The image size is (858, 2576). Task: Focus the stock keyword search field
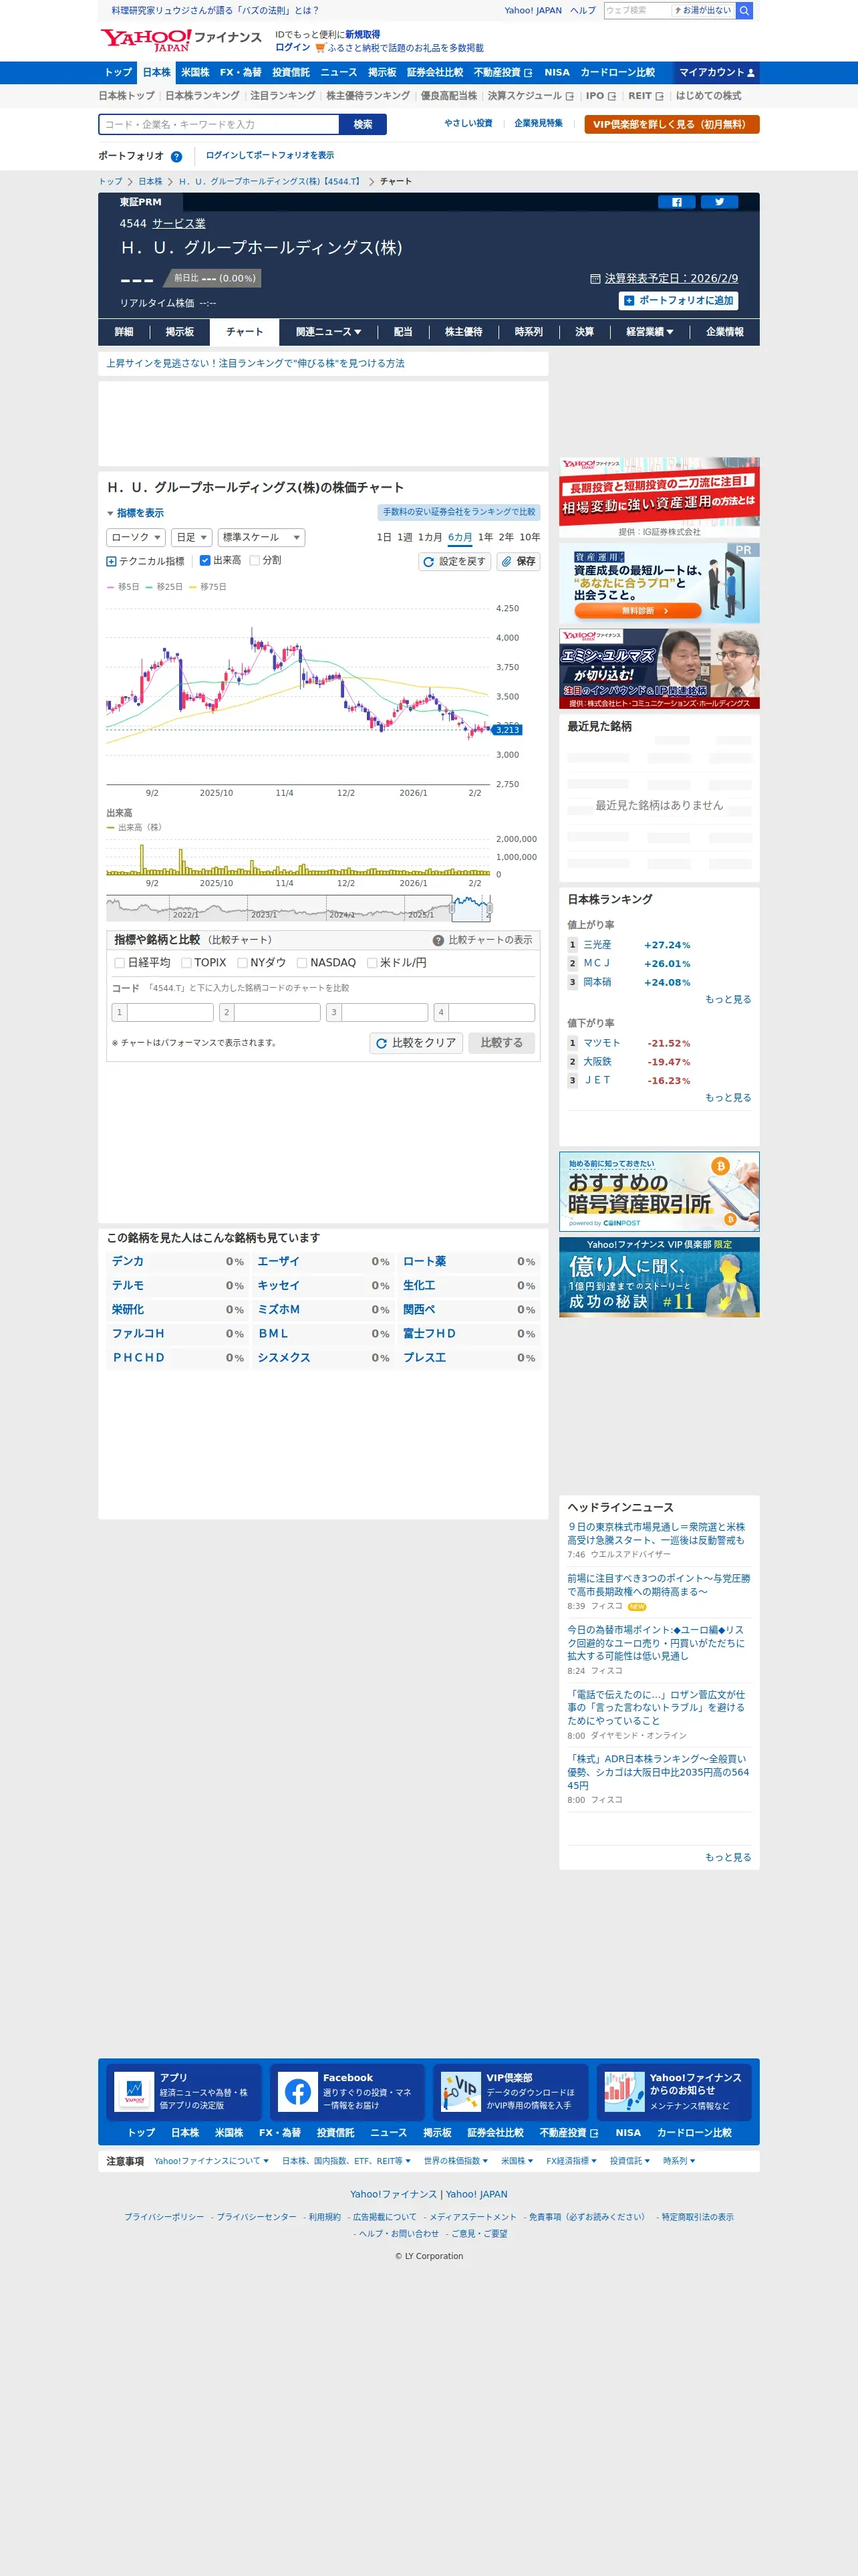(220, 125)
